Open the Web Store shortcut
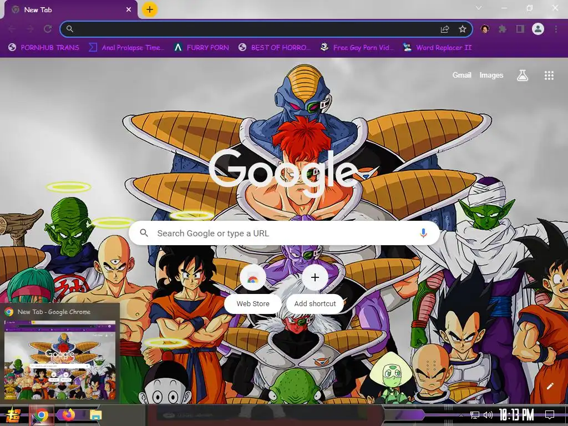Viewport: 568px width, 426px height. coord(253,288)
